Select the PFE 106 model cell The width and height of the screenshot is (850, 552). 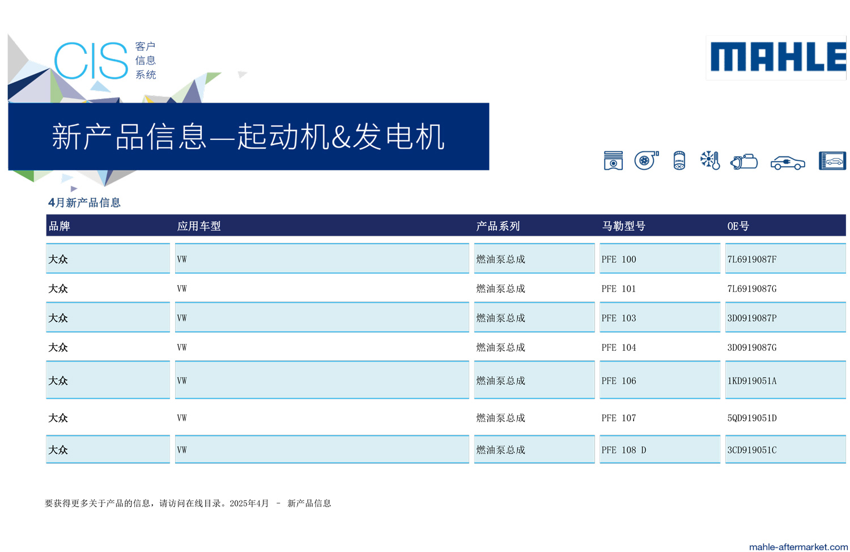[660, 380]
